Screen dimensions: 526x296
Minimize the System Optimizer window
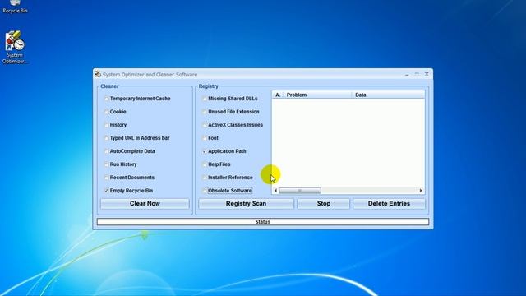tap(407, 74)
